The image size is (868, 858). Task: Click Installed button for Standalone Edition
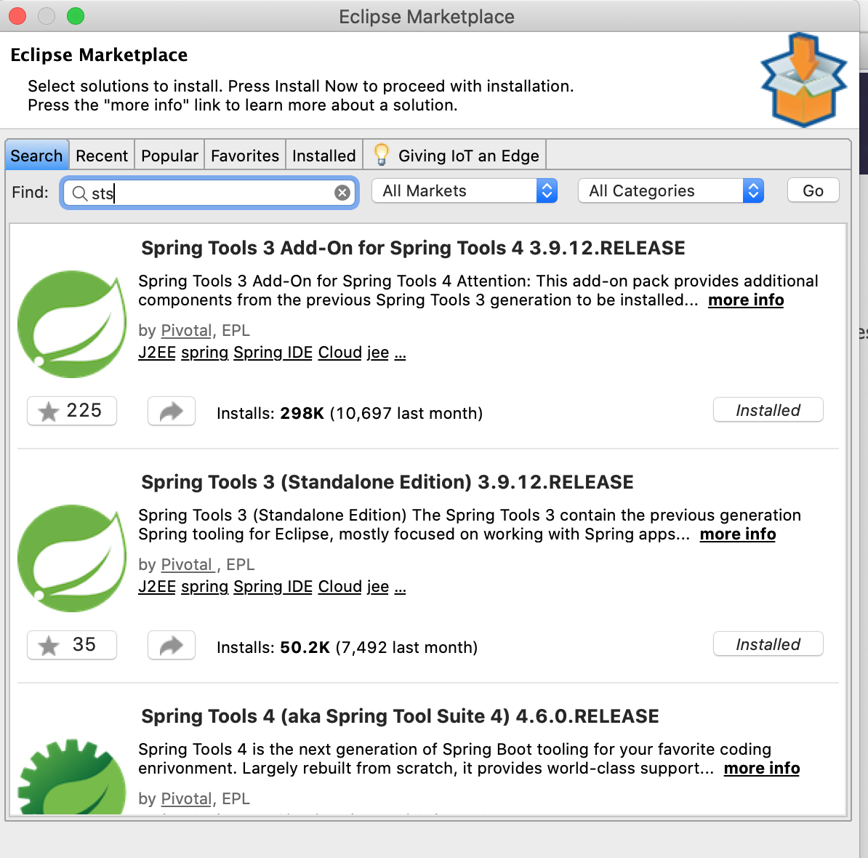pos(768,644)
